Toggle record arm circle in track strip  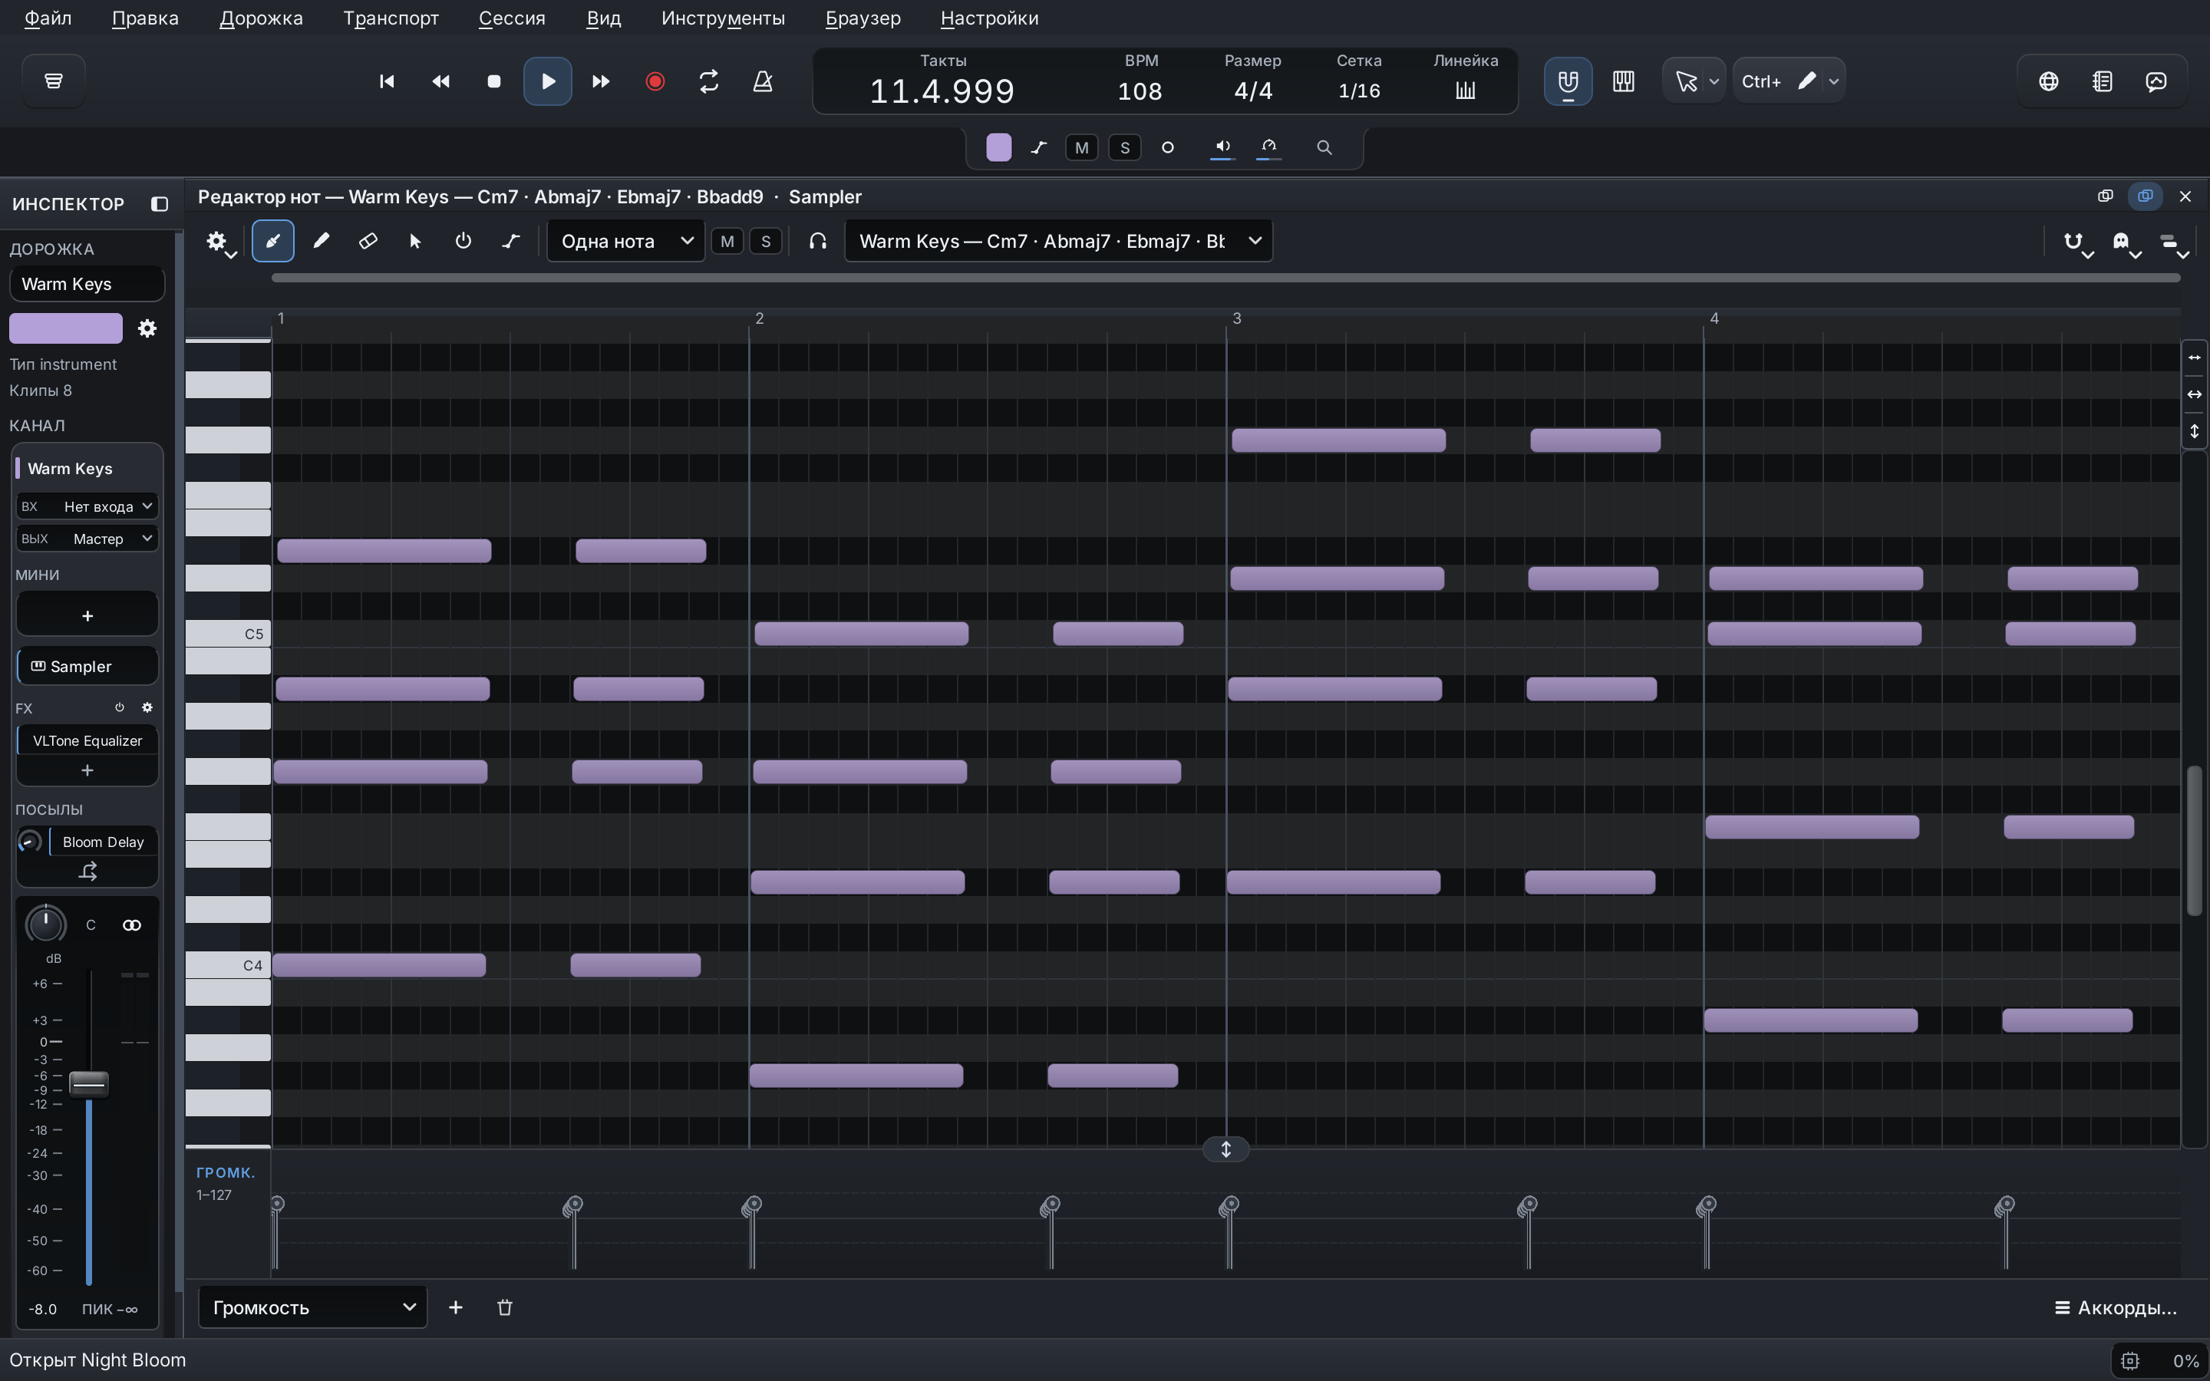coord(1167,147)
